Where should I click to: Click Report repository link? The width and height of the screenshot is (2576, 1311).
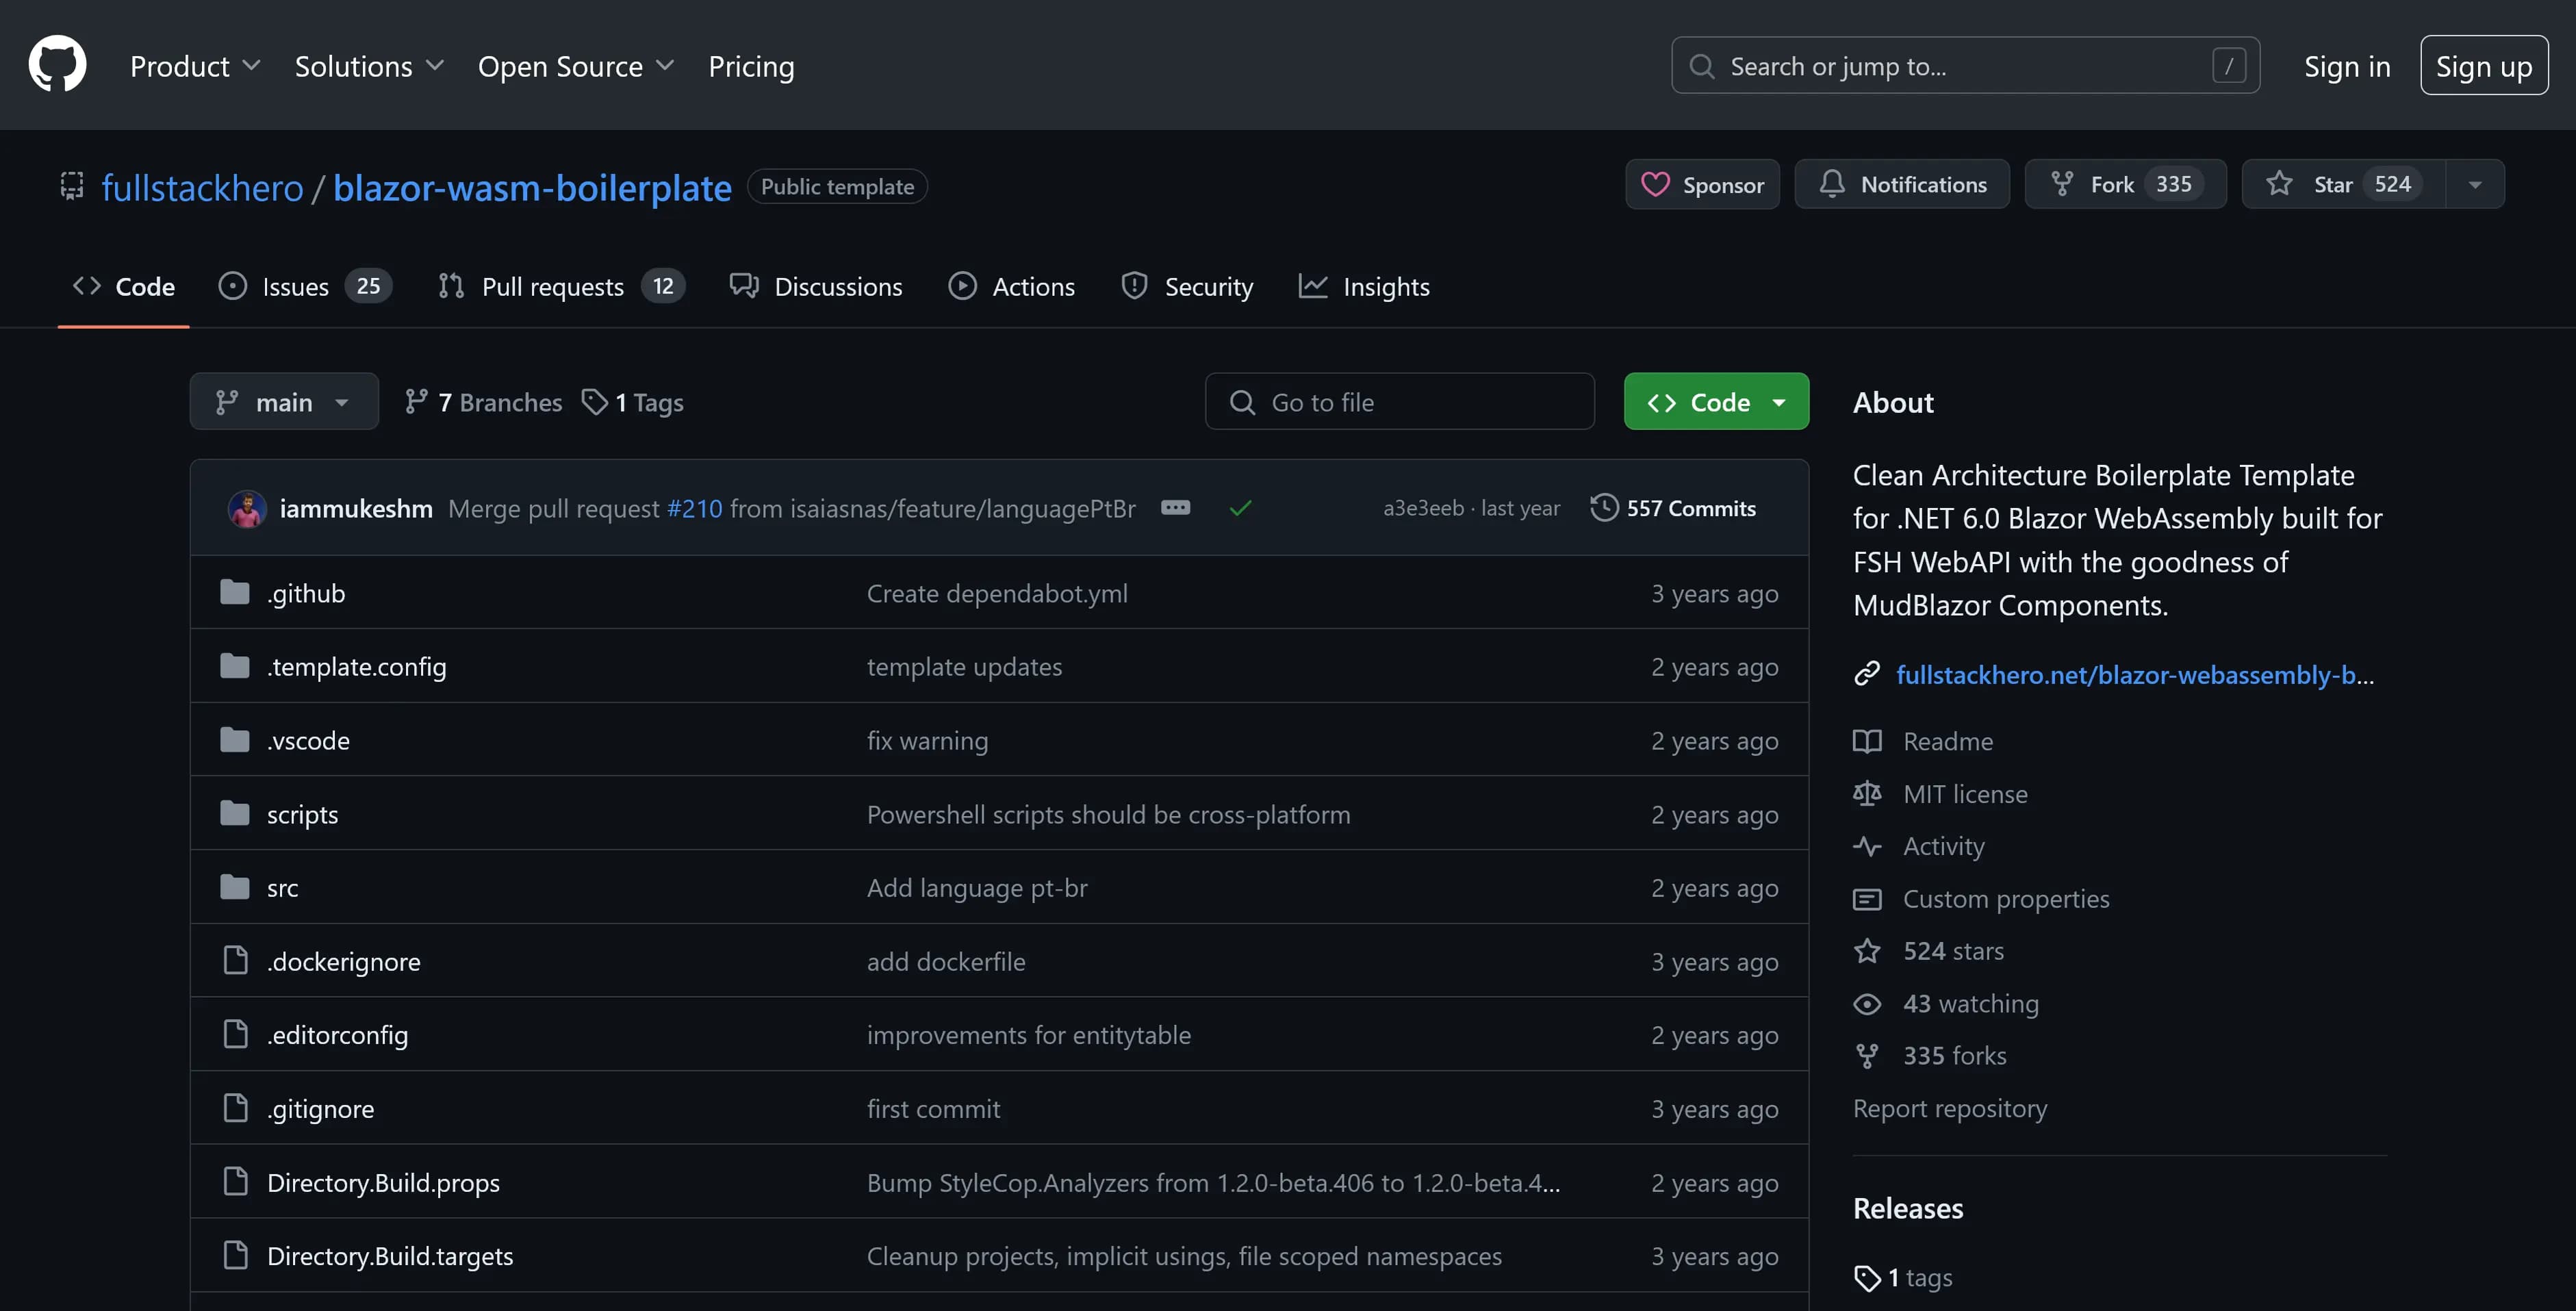1949,1108
